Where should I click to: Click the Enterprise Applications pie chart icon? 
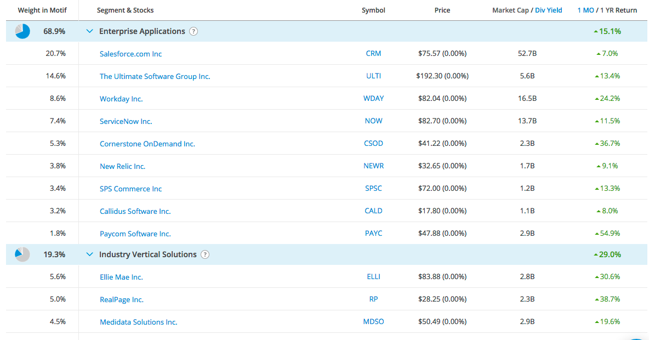22,31
